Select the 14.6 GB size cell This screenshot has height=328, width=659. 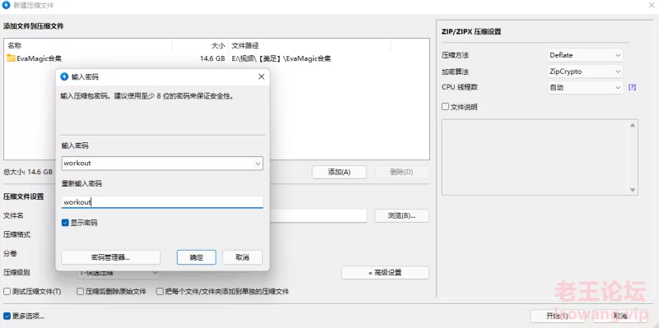pyautogui.click(x=213, y=58)
